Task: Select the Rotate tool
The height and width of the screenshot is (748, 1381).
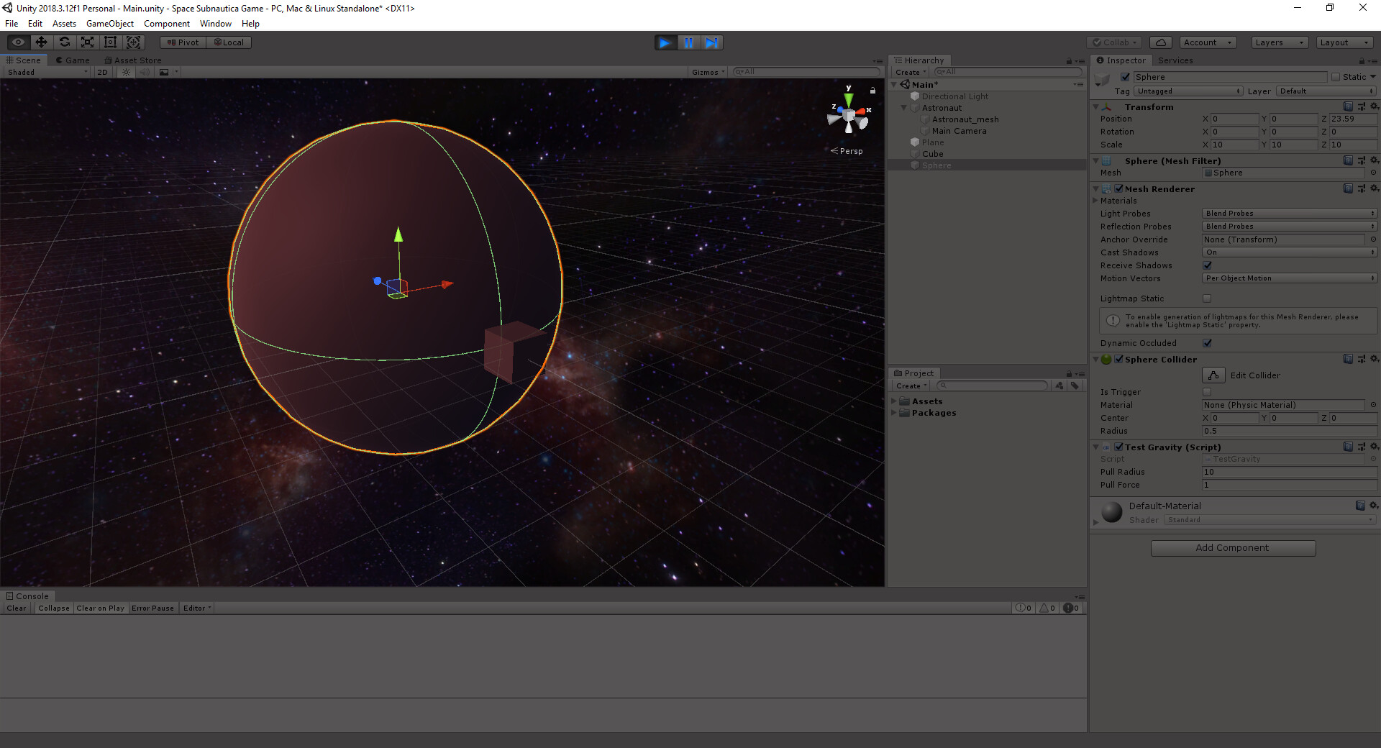Action: pyautogui.click(x=64, y=42)
